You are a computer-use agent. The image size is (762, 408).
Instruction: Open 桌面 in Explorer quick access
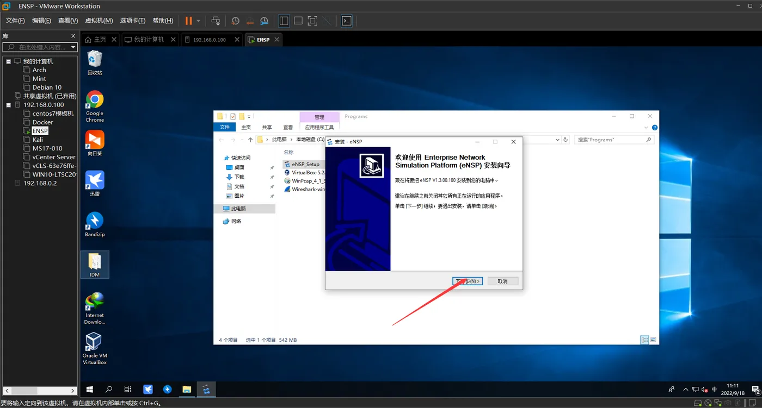tap(239, 167)
